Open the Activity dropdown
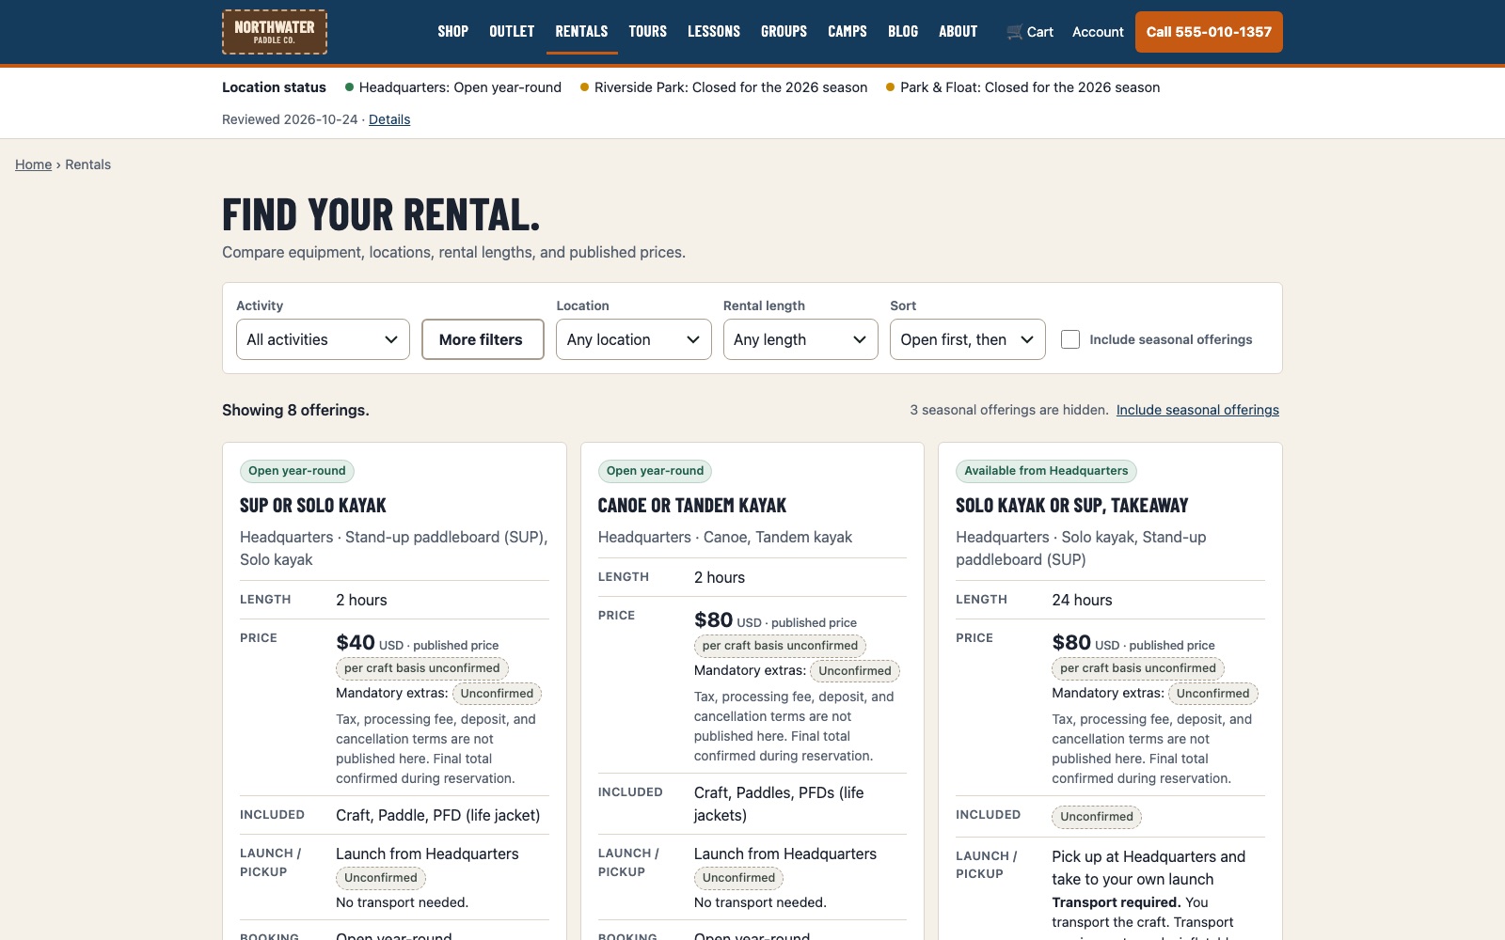 pos(323,339)
